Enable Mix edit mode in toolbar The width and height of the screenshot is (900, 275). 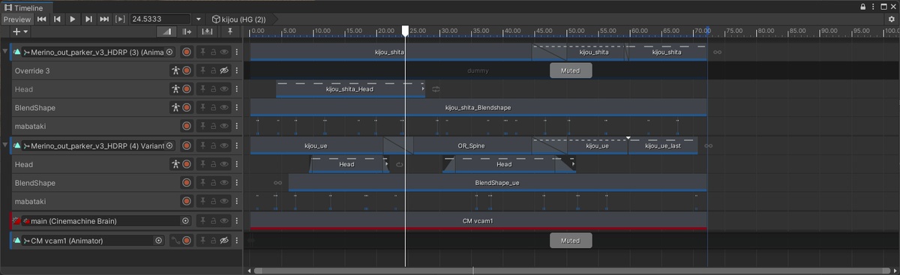point(167,31)
